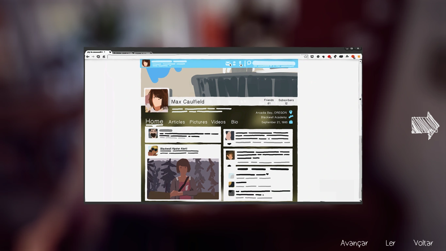Click the browser scrollbar down arrow
446x251 pixels.
360,200
